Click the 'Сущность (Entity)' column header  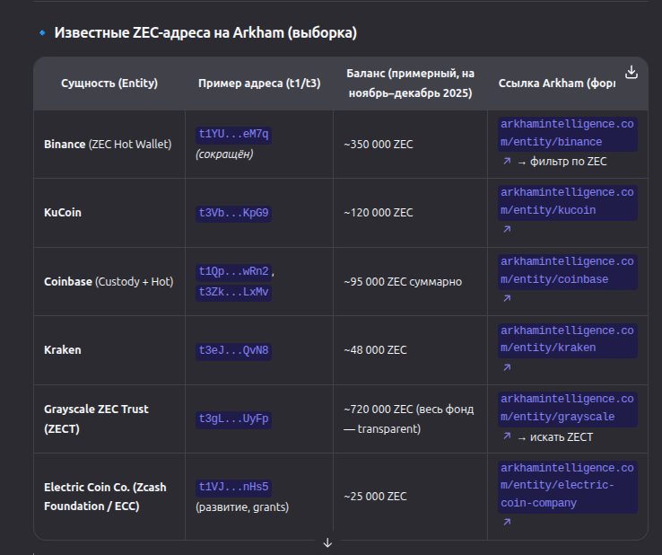point(109,84)
